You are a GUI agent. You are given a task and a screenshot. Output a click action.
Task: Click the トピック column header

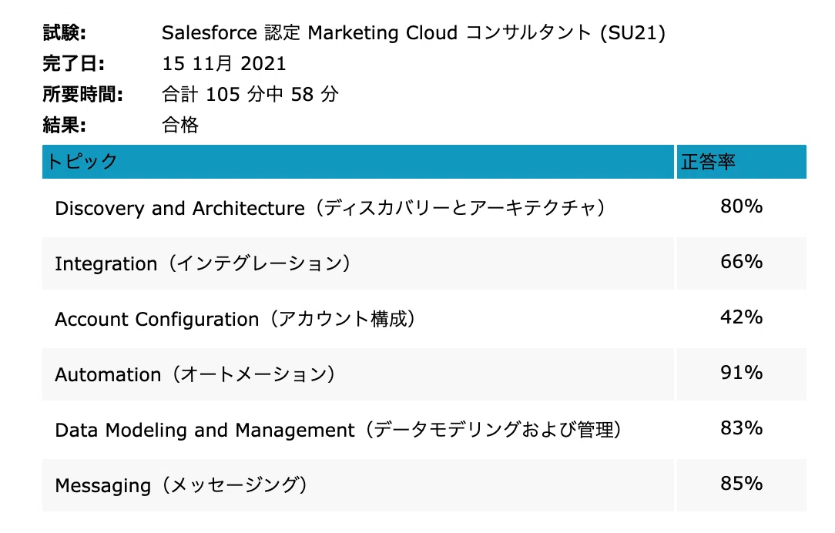358,161
